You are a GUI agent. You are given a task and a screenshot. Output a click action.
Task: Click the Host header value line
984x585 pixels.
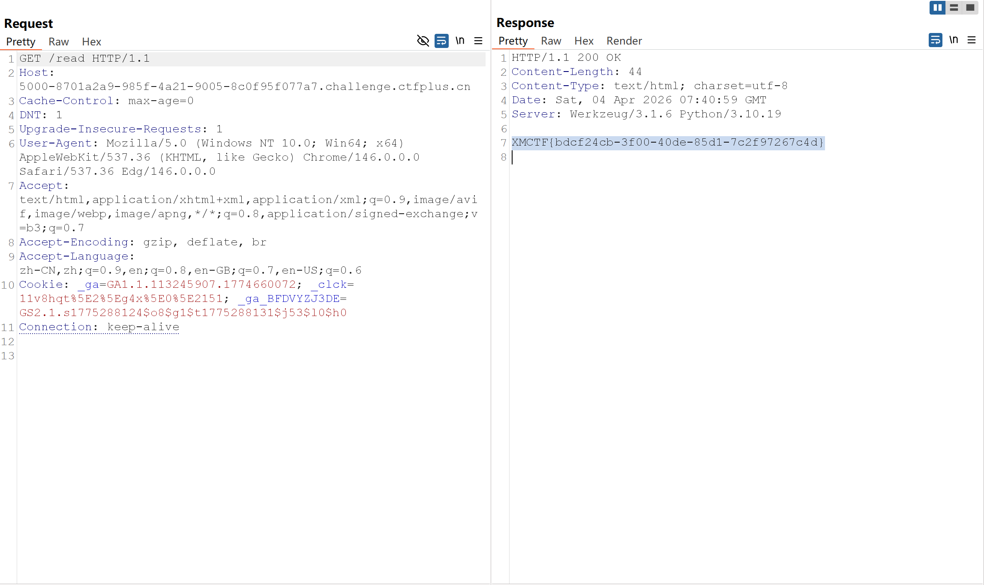click(245, 87)
